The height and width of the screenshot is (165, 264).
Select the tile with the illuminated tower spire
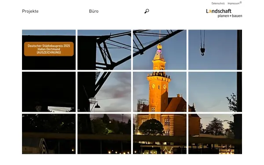tap(160, 50)
